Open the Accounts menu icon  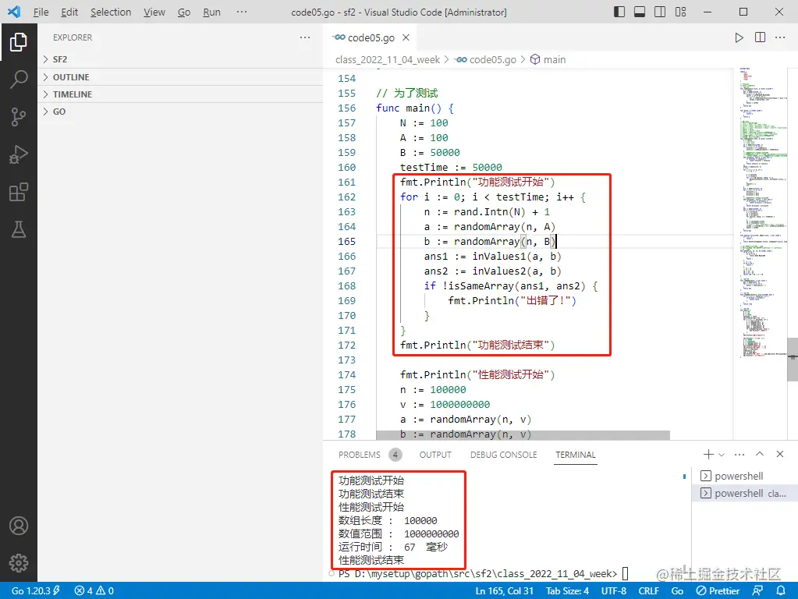[18, 526]
